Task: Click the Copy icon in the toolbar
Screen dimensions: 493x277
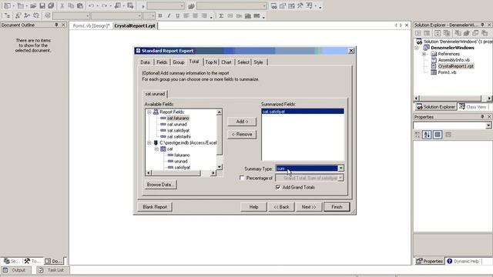Action: (x=71, y=5)
